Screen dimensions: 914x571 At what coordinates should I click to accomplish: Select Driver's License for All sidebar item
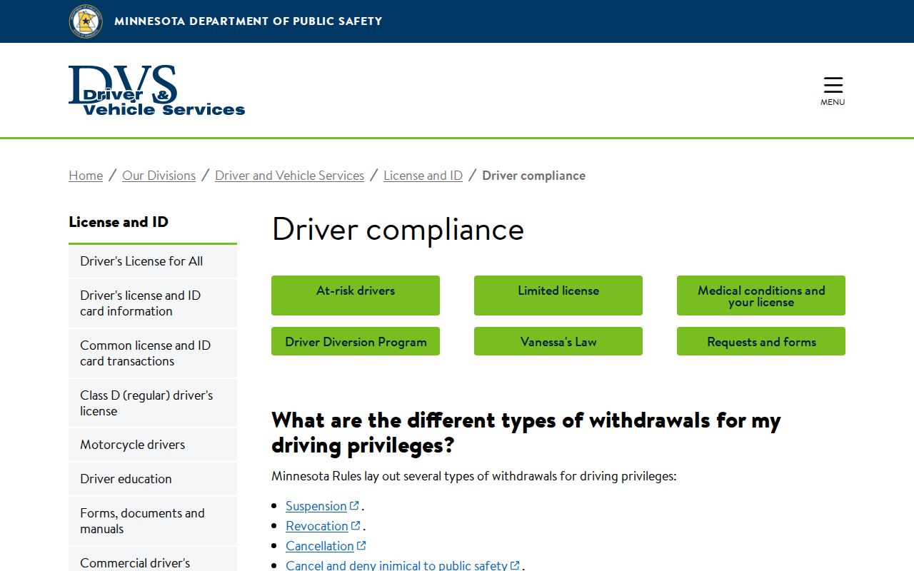click(x=153, y=261)
